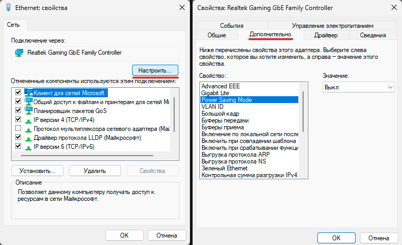402x245 pixels.
Task: Select Планировщик пакетов QoS row
Action: (x=71, y=111)
